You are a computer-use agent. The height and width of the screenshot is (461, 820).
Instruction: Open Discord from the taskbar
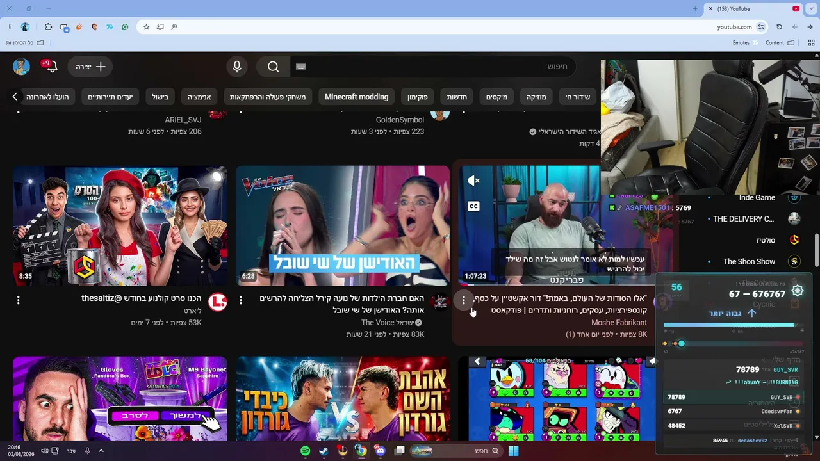tap(381, 451)
